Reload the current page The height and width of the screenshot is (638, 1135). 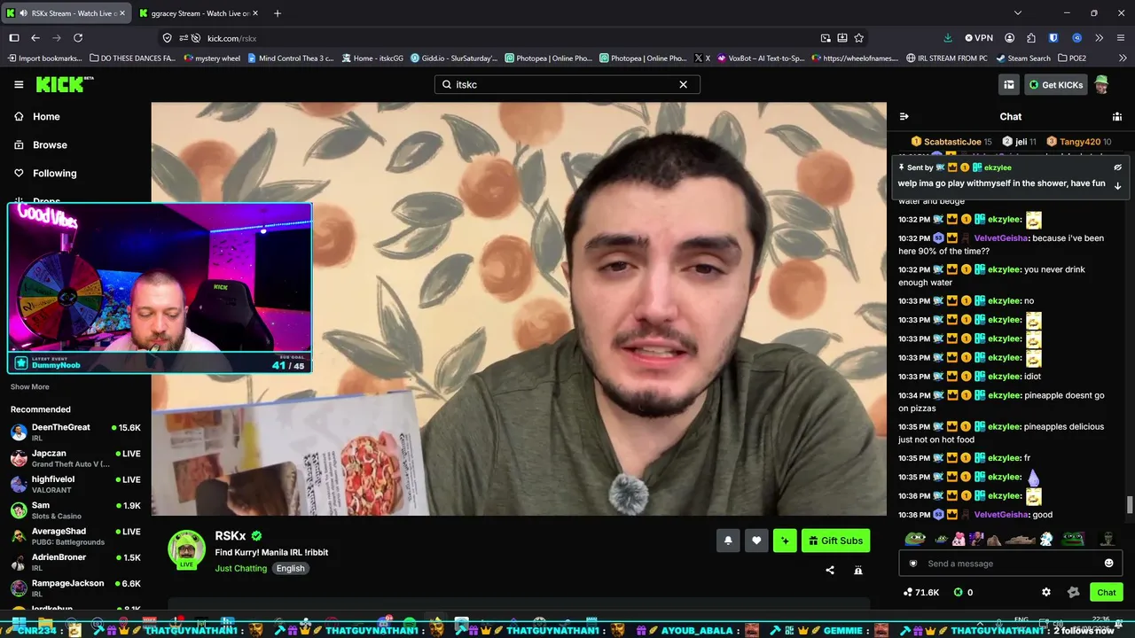[x=78, y=38]
